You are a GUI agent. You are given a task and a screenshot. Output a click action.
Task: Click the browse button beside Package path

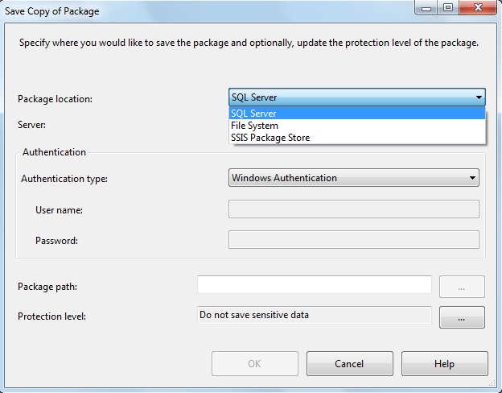462,287
